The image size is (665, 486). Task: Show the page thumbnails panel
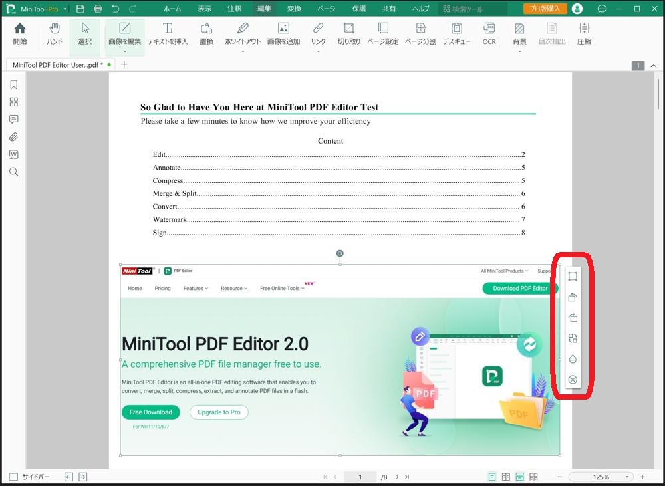(13, 102)
